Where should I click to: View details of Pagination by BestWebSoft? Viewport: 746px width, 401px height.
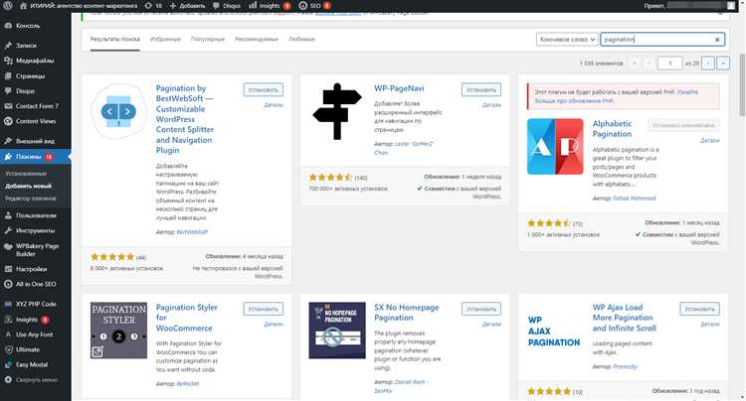(274, 105)
